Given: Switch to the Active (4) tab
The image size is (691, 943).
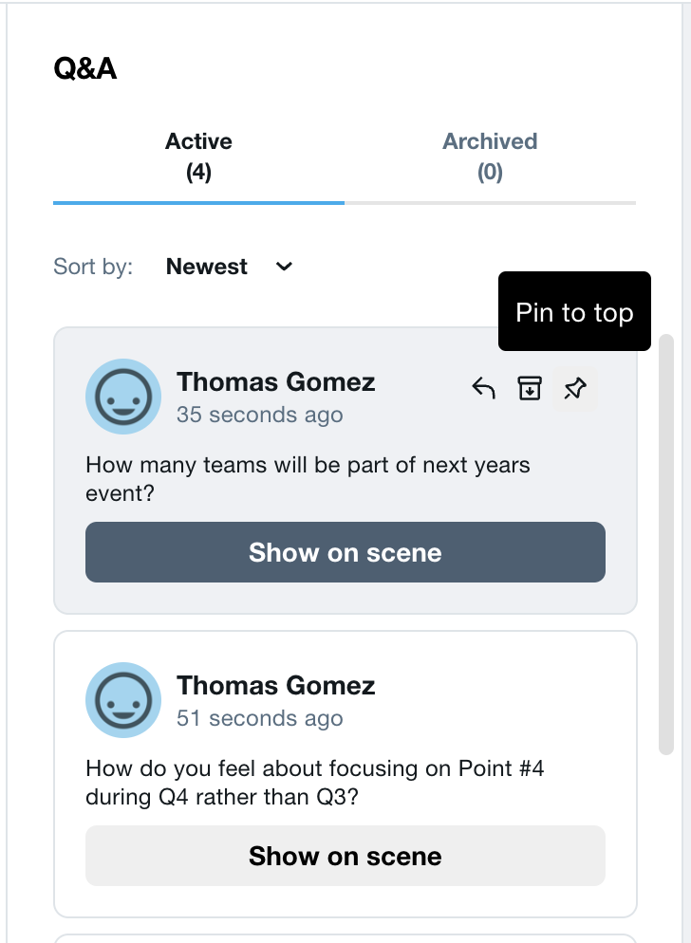Looking at the screenshot, I should (x=198, y=157).
